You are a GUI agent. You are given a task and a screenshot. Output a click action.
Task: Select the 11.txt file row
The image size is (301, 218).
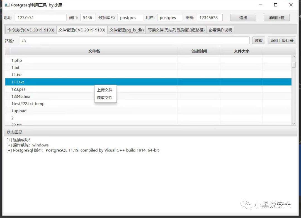tap(148, 75)
